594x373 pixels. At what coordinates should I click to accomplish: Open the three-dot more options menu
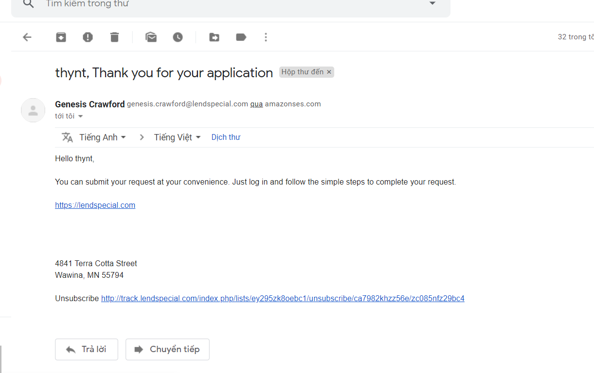pyautogui.click(x=266, y=37)
